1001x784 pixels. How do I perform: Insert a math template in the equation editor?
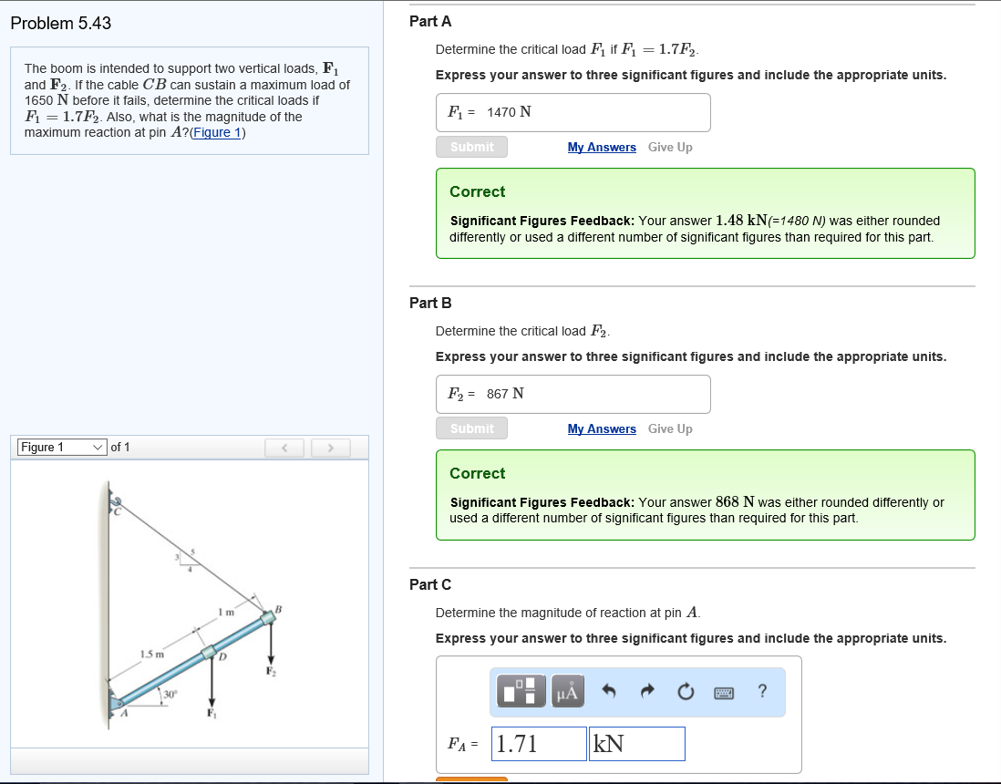click(x=520, y=691)
